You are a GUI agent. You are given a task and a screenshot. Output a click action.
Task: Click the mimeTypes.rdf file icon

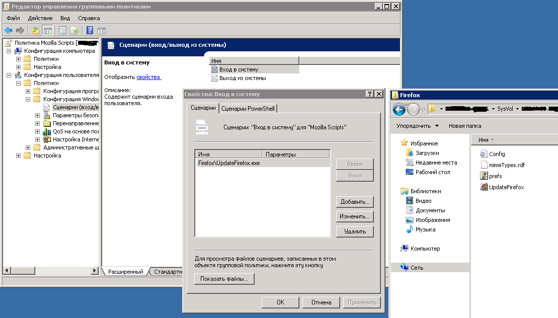(x=484, y=165)
